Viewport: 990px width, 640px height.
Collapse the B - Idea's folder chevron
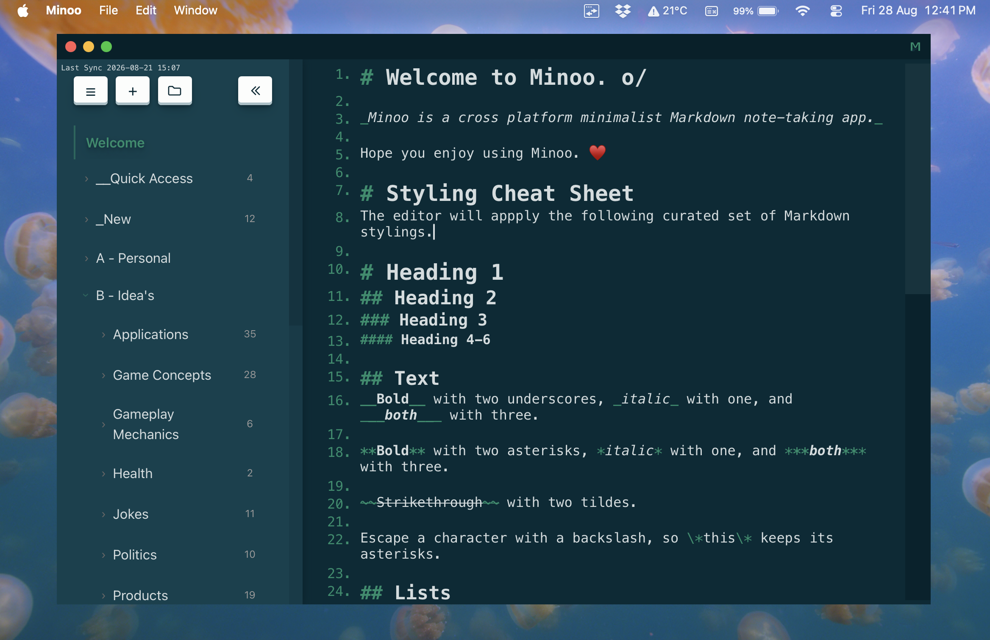click(86, 295)
